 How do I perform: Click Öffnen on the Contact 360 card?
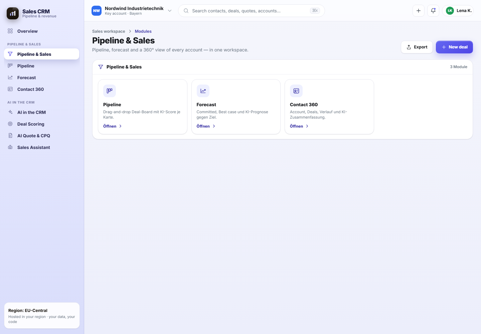tap(297, 126)
